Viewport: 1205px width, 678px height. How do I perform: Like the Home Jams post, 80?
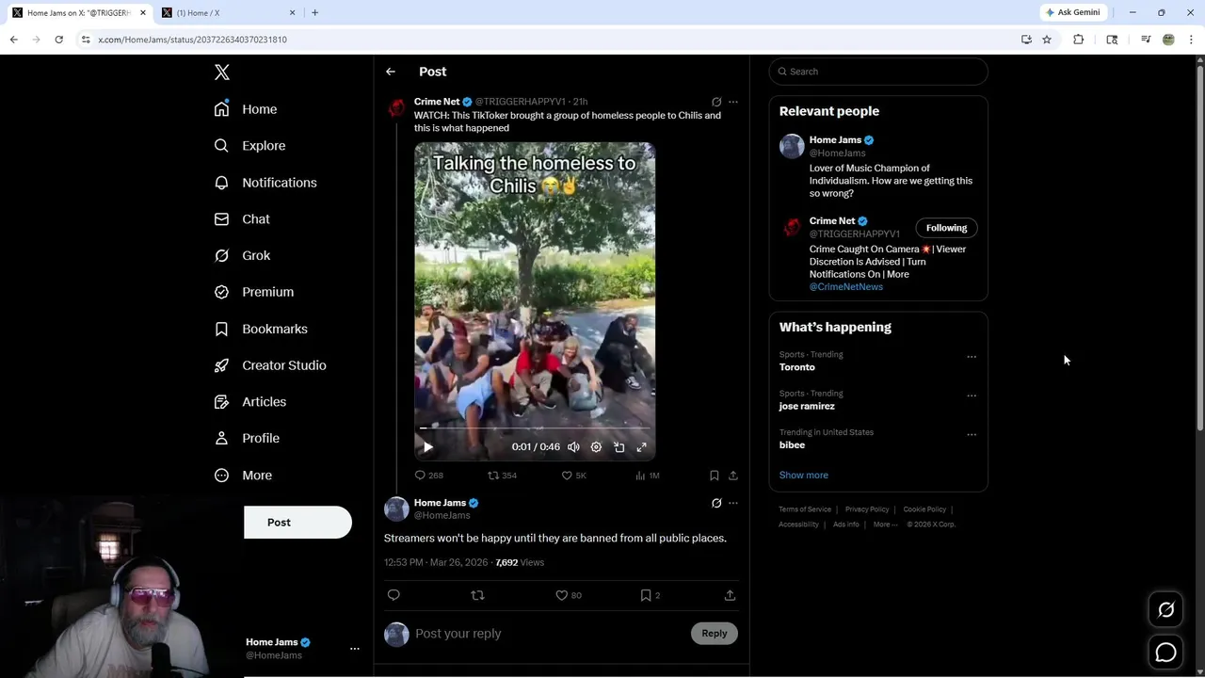(569, 595)
